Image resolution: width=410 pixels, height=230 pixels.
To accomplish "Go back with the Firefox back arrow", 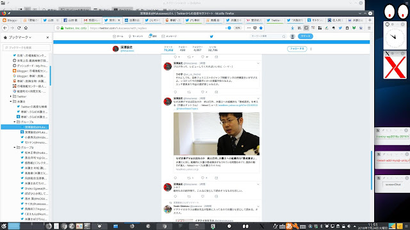I will (5, 28).
